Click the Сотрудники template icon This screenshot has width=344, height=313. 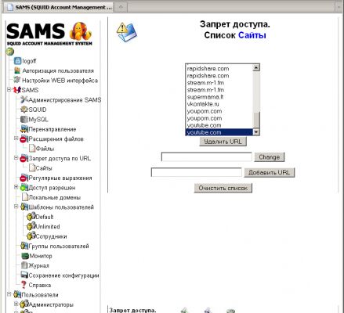31,236
